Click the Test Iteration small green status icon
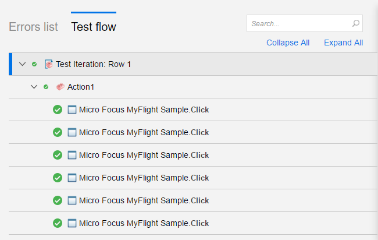 (x=34, y=64)
